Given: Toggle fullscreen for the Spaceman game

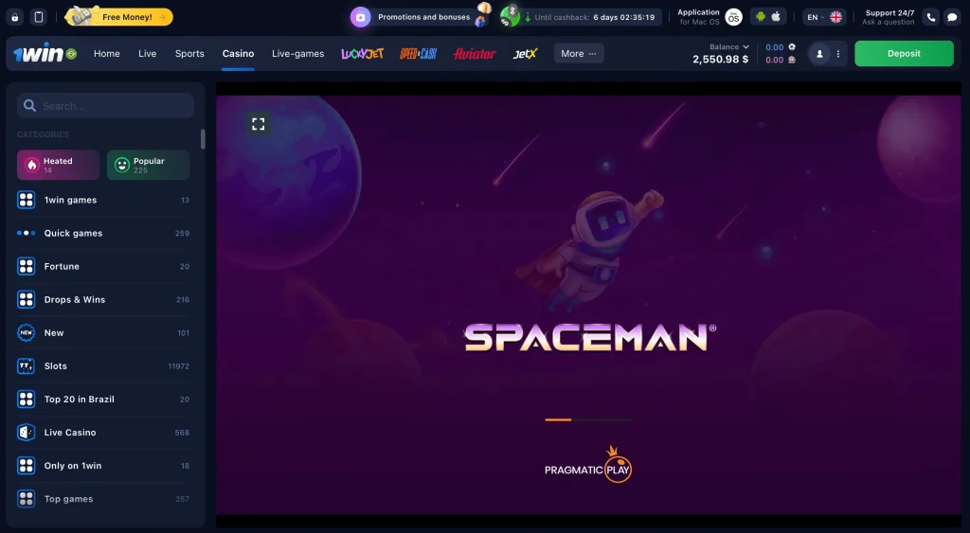Looking at the screenshot, I should point(258,124).
